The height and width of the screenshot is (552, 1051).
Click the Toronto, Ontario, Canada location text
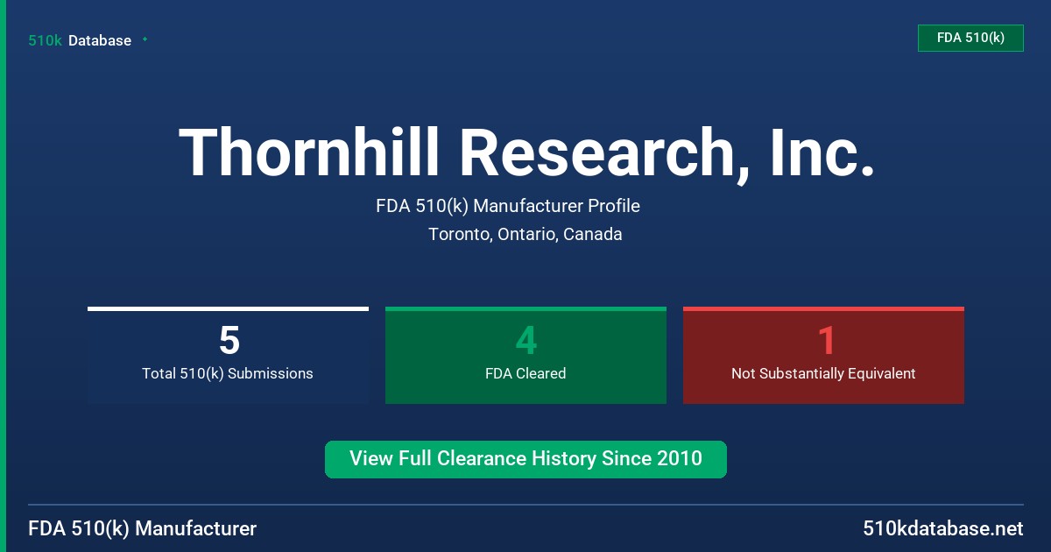[x=525, y=234]
